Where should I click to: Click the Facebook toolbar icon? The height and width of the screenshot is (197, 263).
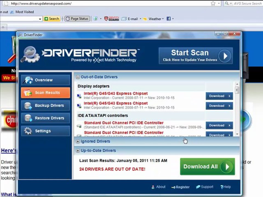pos(168,19)
